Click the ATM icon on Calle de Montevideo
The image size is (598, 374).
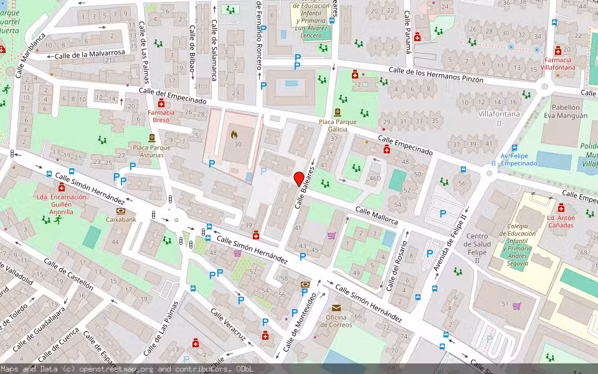pyautogui.click(x=305, y=284)
